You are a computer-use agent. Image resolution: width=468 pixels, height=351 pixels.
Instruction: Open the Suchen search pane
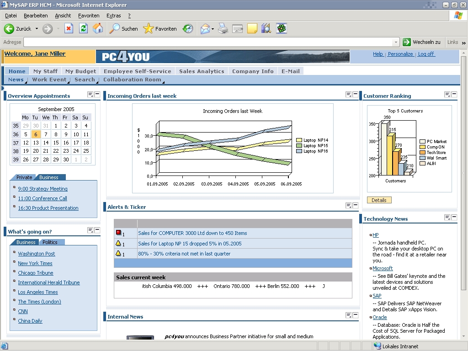(x=123, y=29)
